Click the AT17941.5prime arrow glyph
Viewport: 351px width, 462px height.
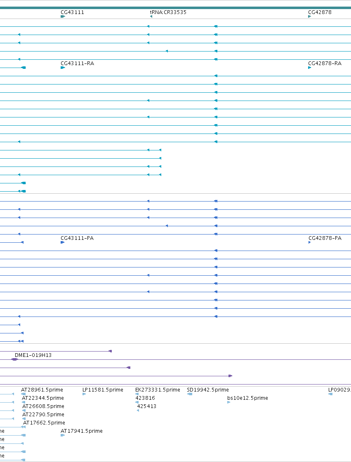click(x=63, y=435)
